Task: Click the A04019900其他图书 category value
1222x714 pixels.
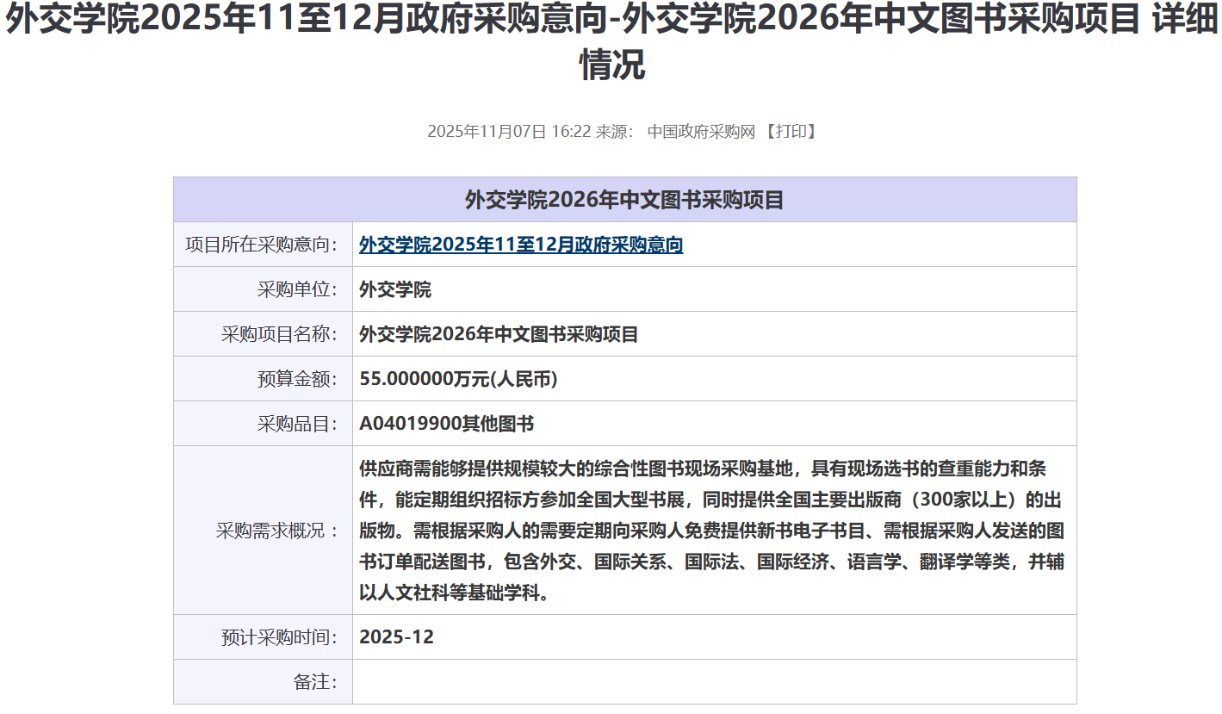Action: point(446,424)
